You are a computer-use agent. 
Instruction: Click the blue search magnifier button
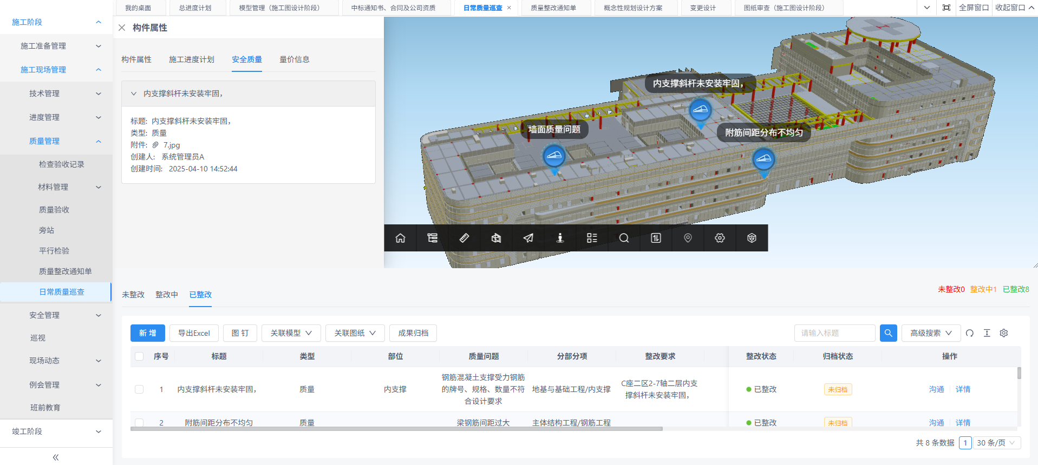tap(889, 333)
